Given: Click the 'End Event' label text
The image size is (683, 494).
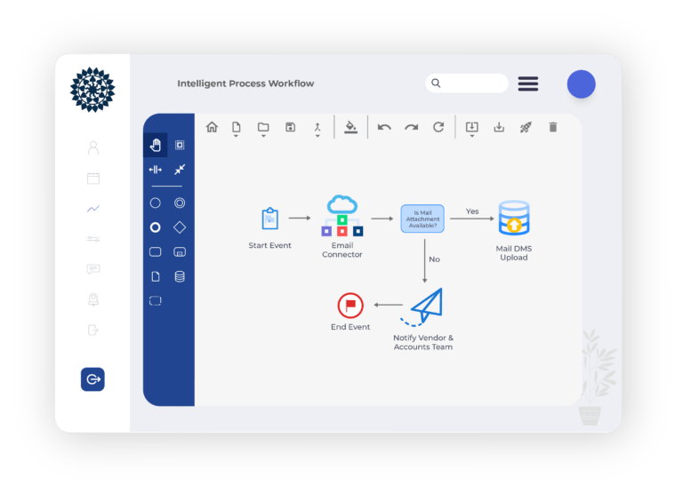Looking at the screenshot, I should [x=350, y=327].
